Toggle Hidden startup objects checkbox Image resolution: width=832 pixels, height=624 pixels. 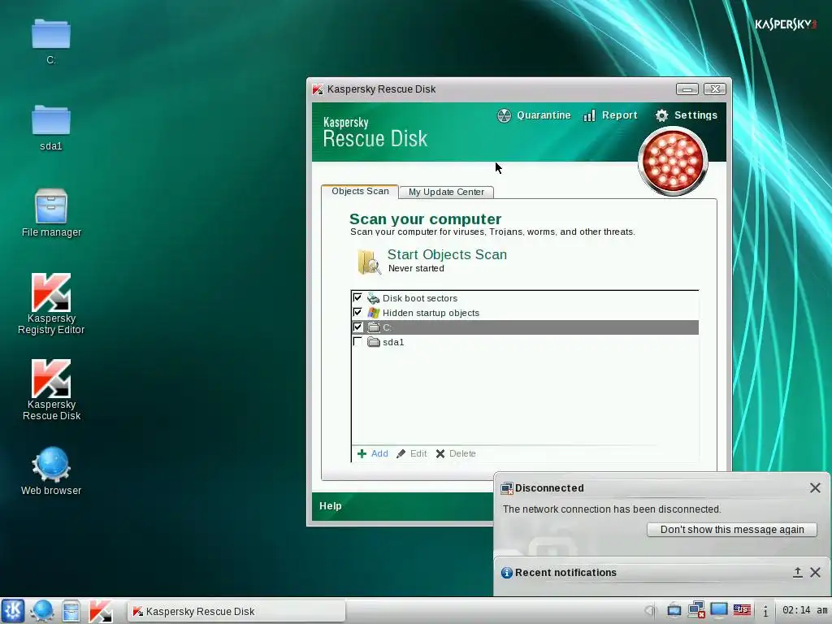[357, 312]
